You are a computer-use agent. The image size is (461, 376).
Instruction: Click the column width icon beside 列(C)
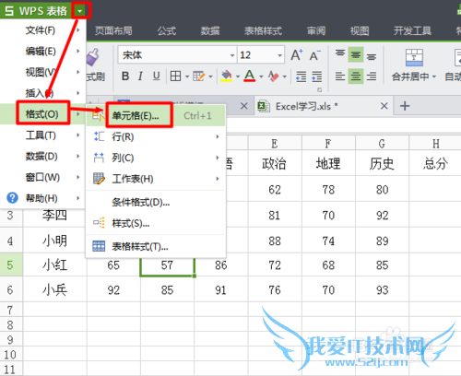pos(99,158)
